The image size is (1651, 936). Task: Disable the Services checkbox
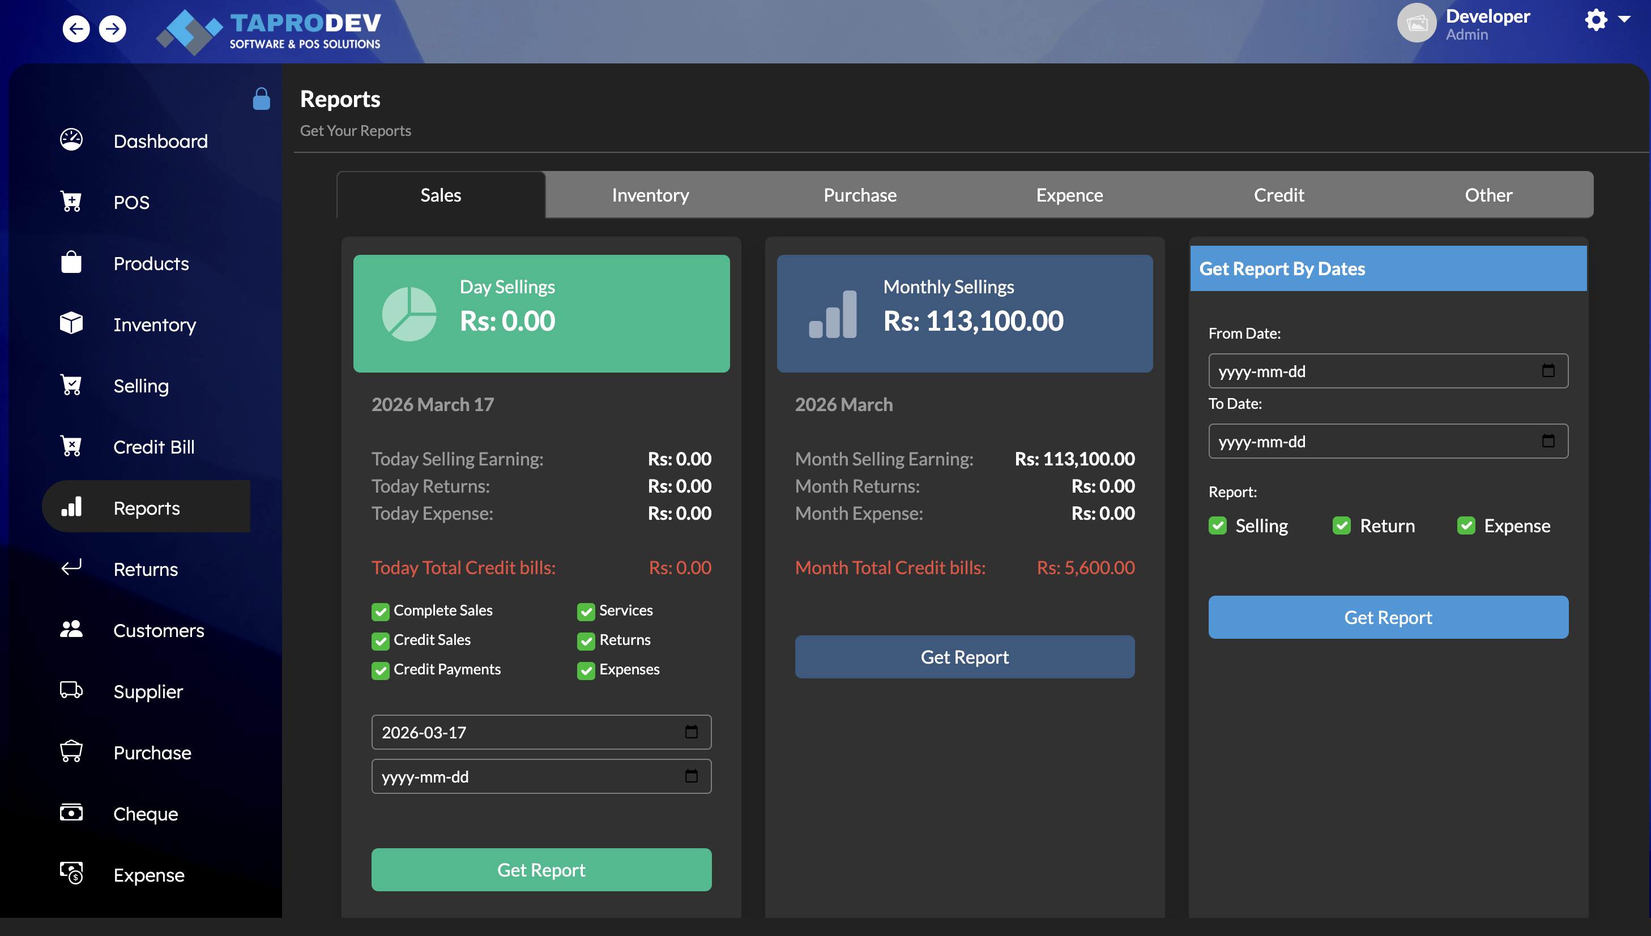pos(586,611)
